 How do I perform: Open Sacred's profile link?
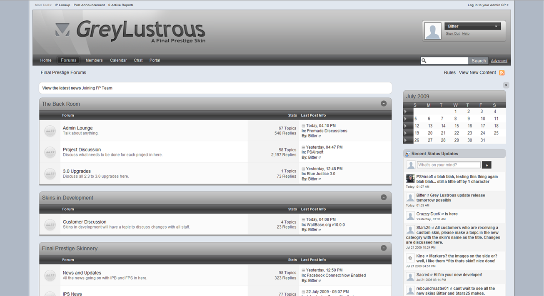(423, 275)
